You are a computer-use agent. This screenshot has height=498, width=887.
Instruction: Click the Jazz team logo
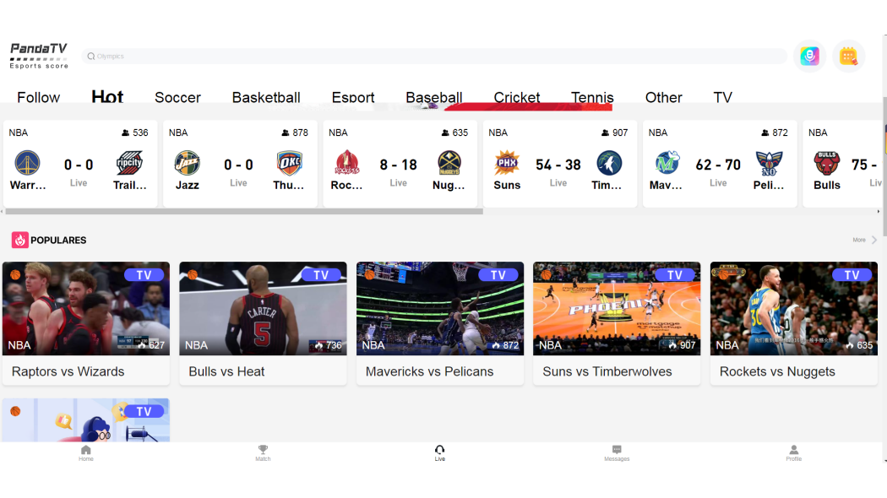coord(188,164)
